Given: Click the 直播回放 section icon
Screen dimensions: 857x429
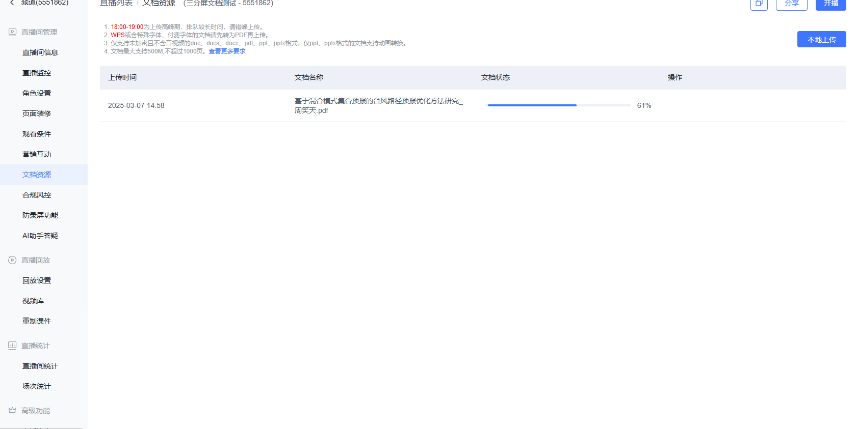Looking at the screenshot, I should [x=12, y=260].
